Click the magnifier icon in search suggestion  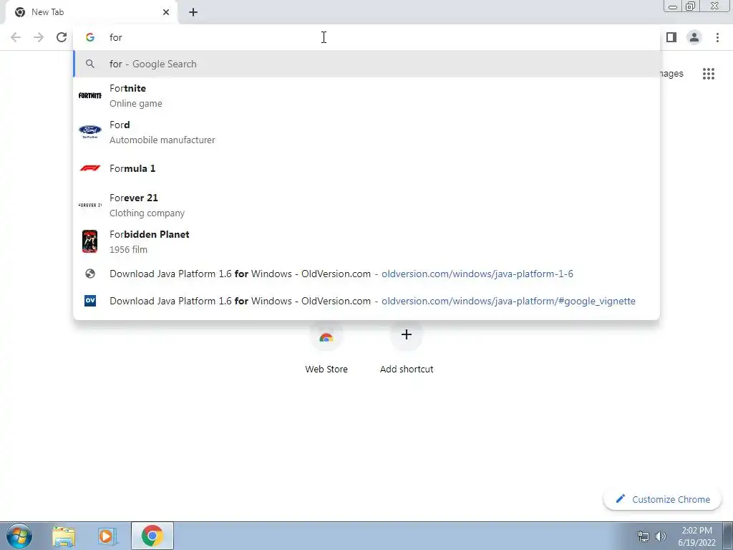click(90, 64)
